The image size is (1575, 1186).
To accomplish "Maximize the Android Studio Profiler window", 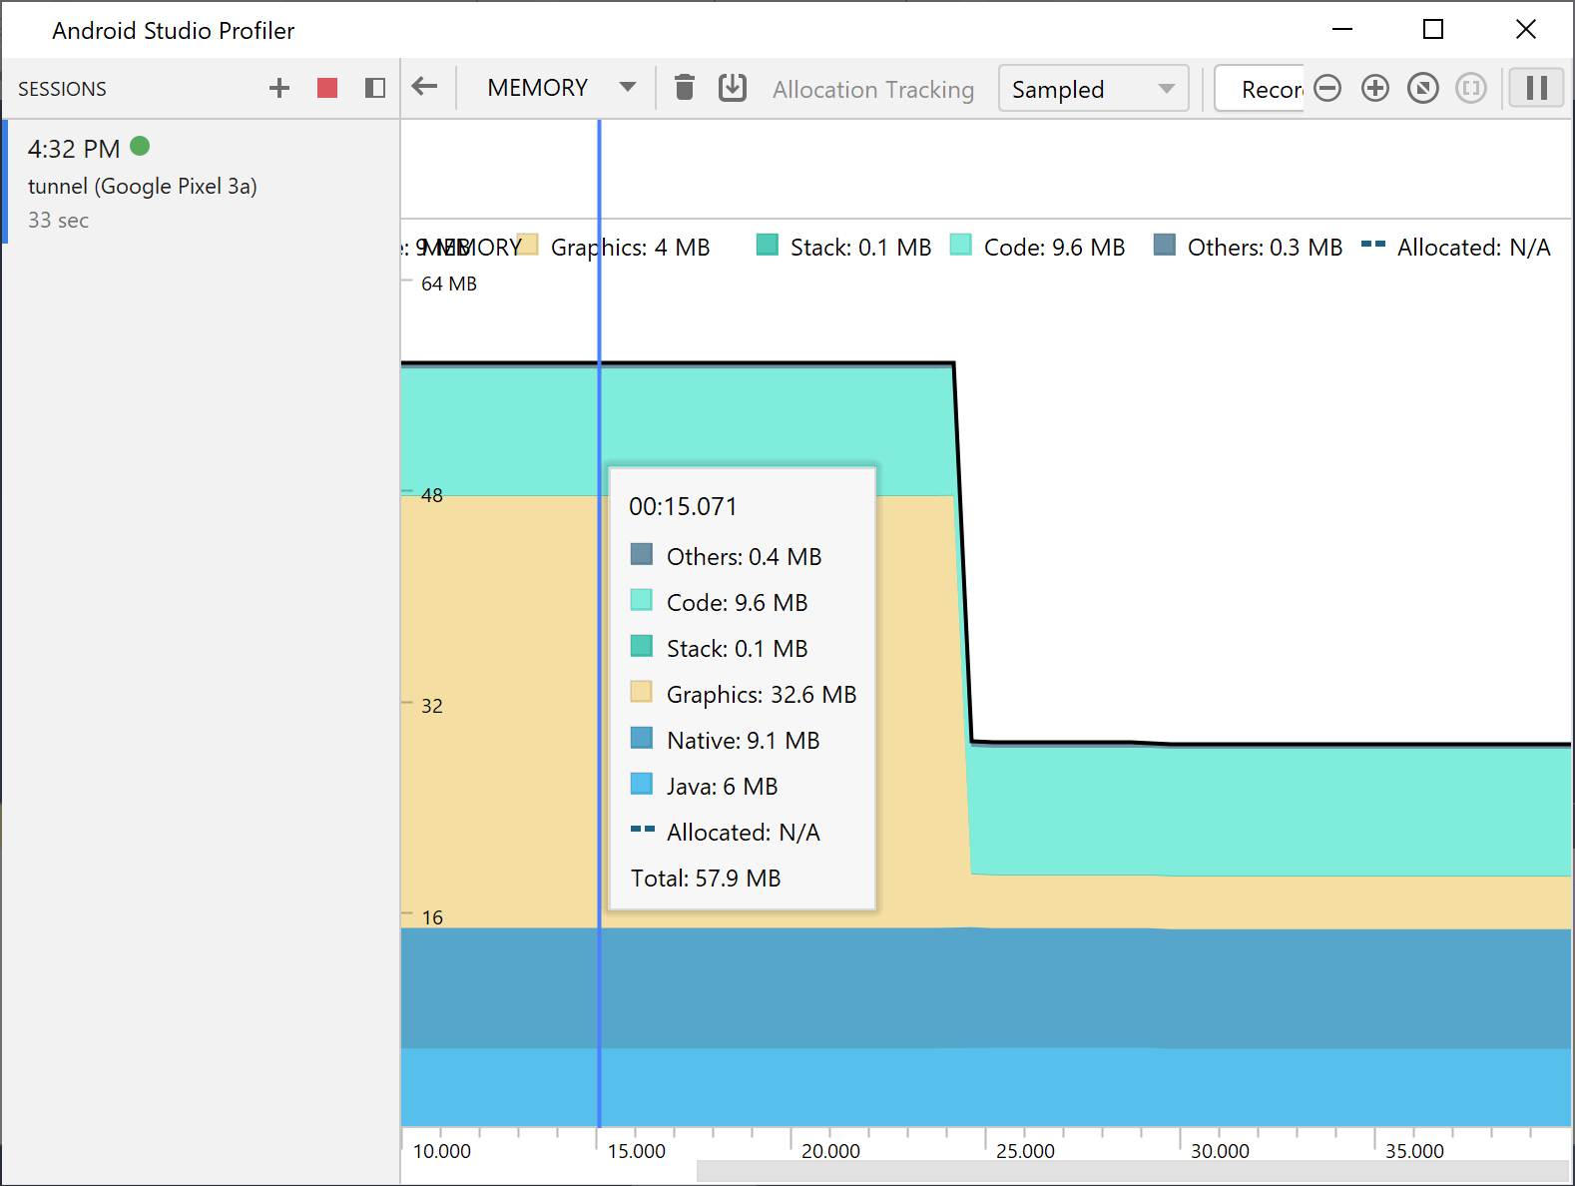I will click(x=1433, y=30).
